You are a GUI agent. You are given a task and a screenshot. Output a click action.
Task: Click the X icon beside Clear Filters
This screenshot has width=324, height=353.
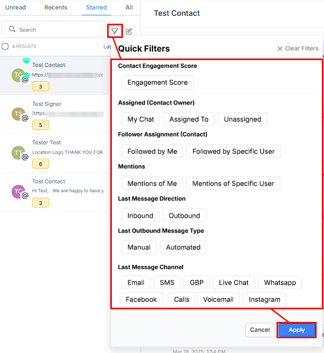280,48
